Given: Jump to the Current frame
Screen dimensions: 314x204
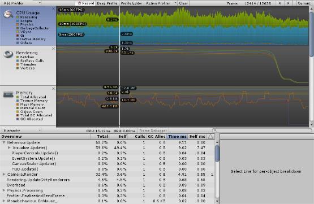Looking at the screenshot, I should [x=304, y=3].
